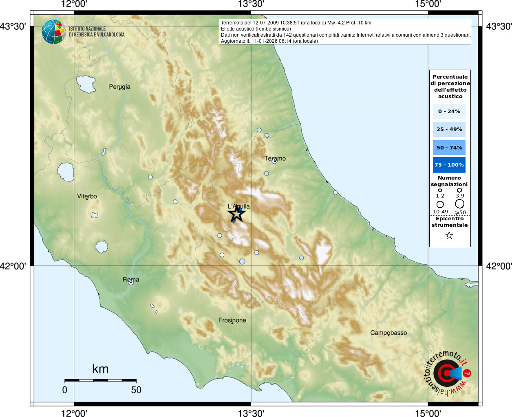Screen dimensions: 512x417
Task: Click 'Istituto Nazionale di Geofisica e Vulcanologia' text
Action: tap(97, 32)
